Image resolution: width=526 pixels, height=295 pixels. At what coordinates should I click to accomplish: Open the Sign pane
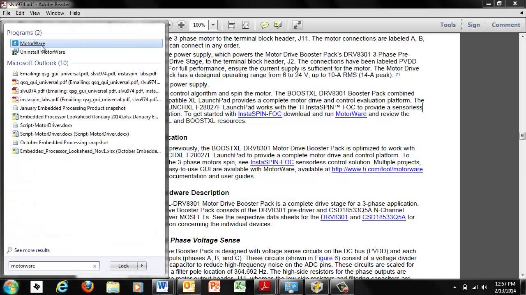pos(474,25)
